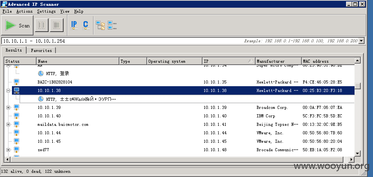Switch to the Favorites tab
Screen dimensions: 373x177
coord(41,50)
